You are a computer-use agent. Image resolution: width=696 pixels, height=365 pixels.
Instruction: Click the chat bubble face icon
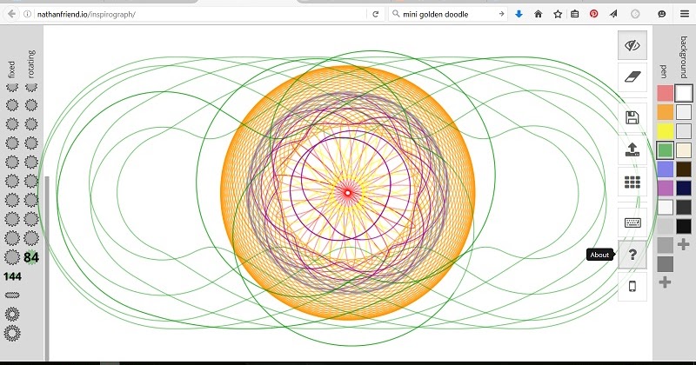(662, 14)
